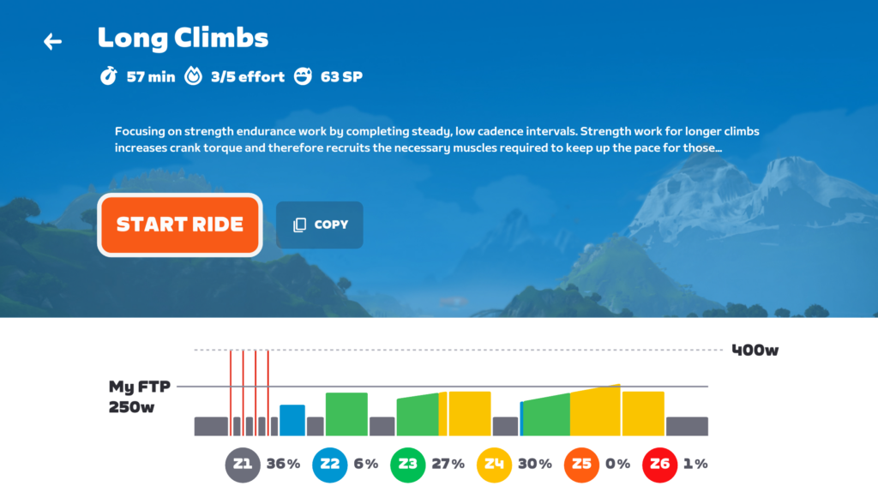Click the final grey cooldown block
Screen dimensions: 878x504
click(x=687, y=426)
